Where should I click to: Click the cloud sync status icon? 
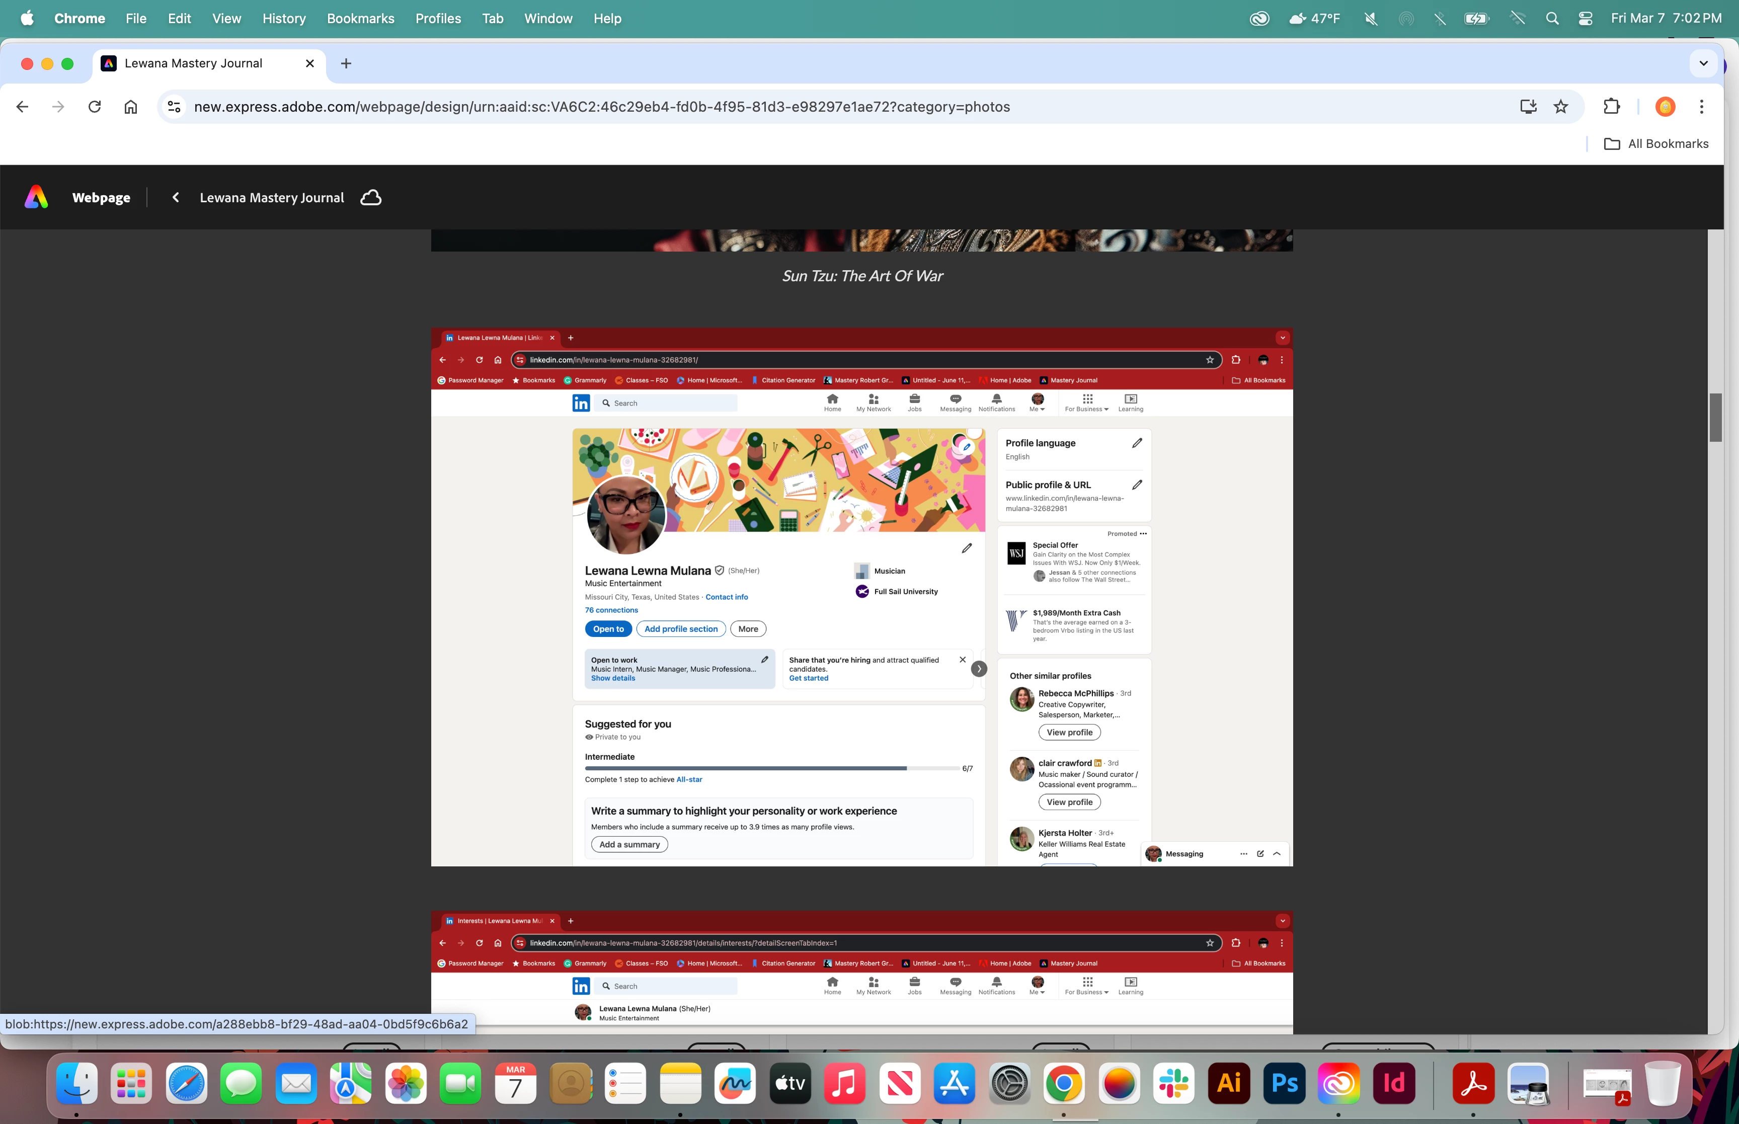[371, 198]
